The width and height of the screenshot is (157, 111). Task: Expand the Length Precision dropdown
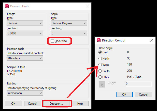[x=25, y=33]
